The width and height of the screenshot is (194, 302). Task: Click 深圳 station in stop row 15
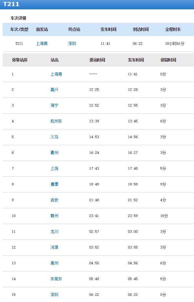[54, 295]
